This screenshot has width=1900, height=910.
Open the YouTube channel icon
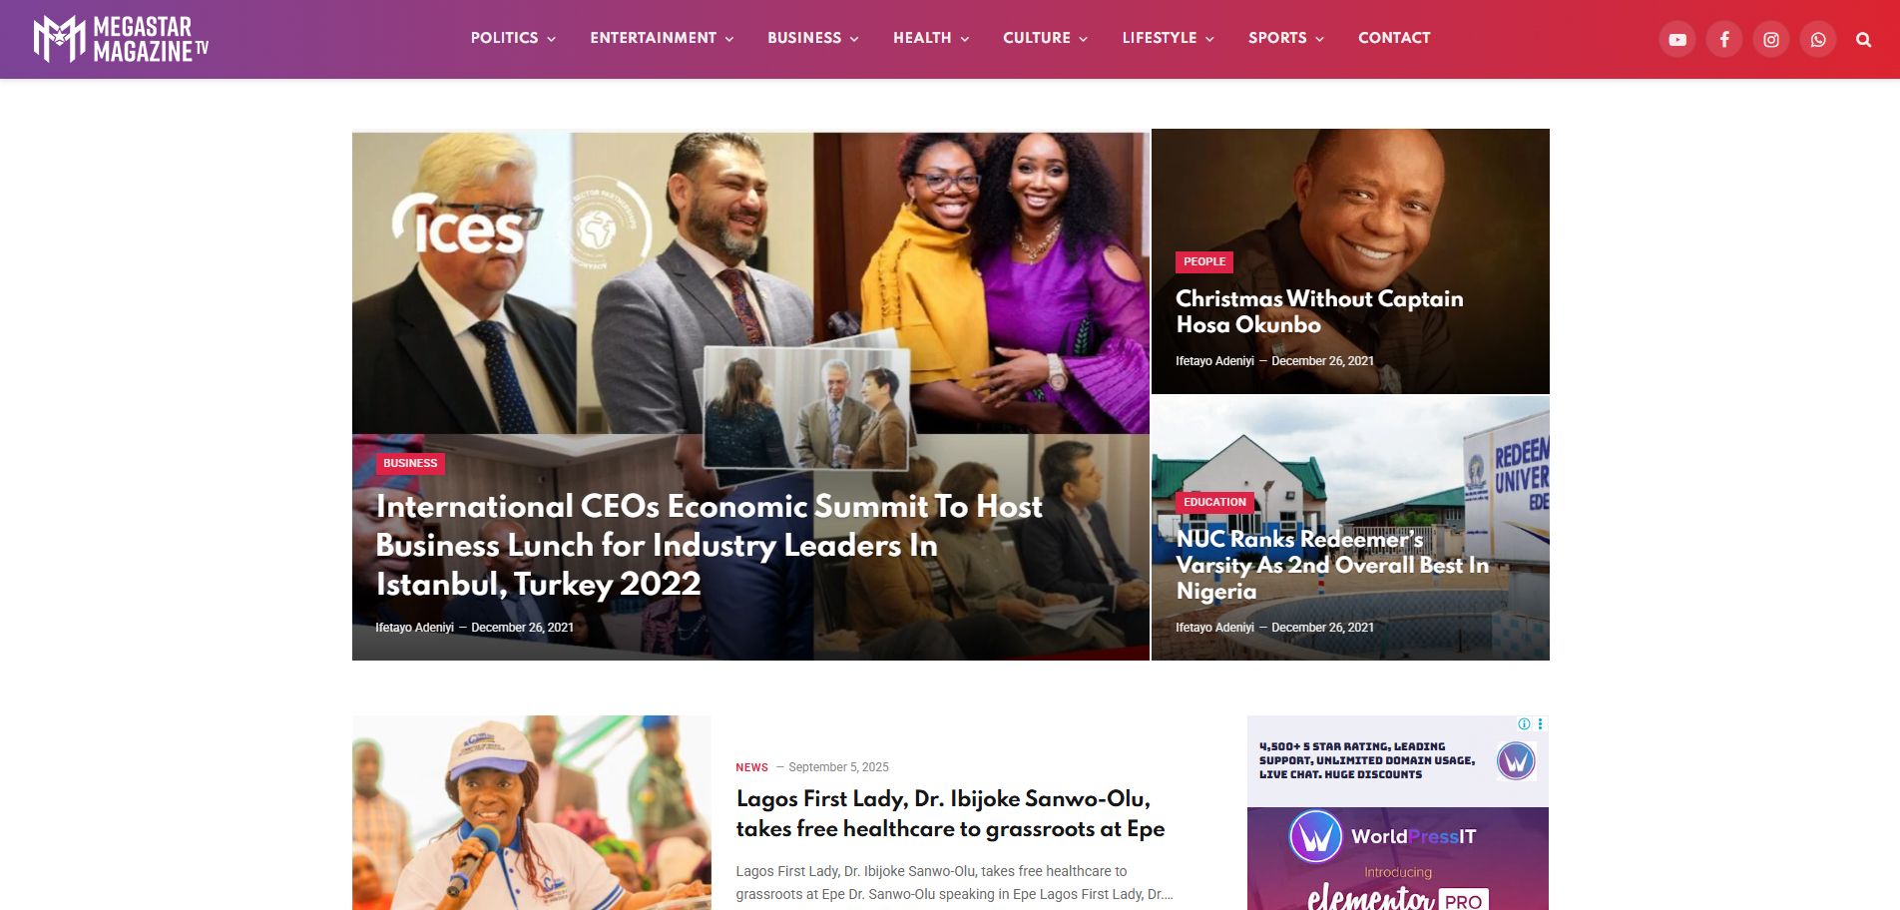(x=1677, y=40)
